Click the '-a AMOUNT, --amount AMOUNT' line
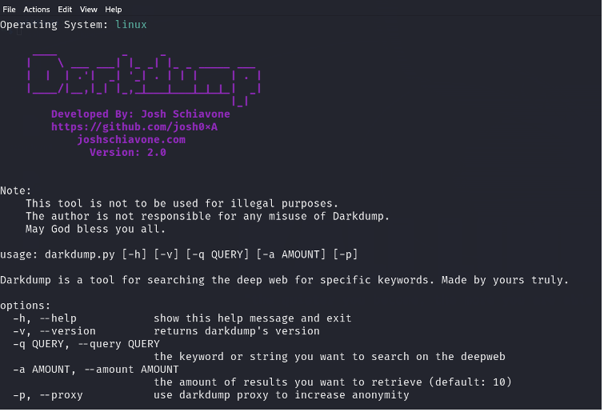This screenshot has width=604, height=412. (x=96, y=370)
